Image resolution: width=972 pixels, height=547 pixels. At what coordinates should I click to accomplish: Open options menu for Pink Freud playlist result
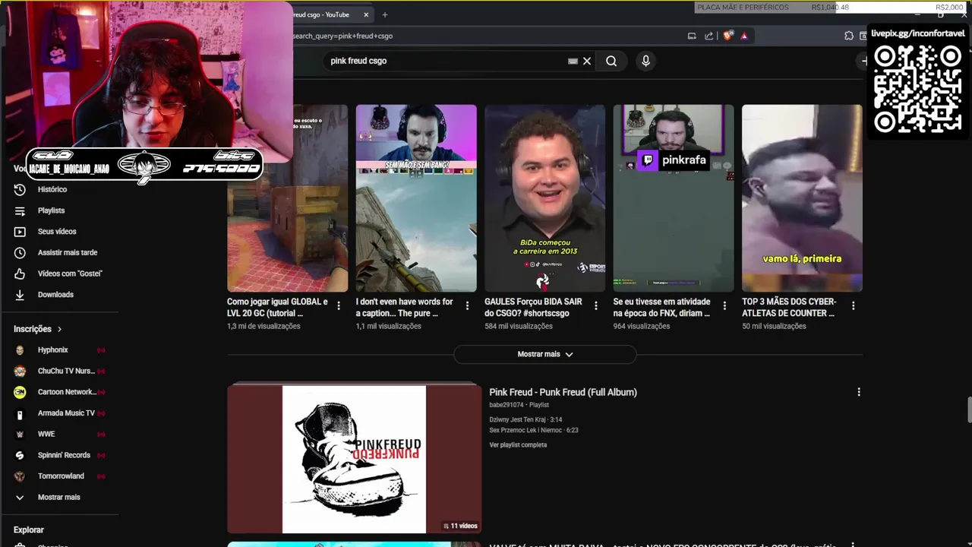859,392
